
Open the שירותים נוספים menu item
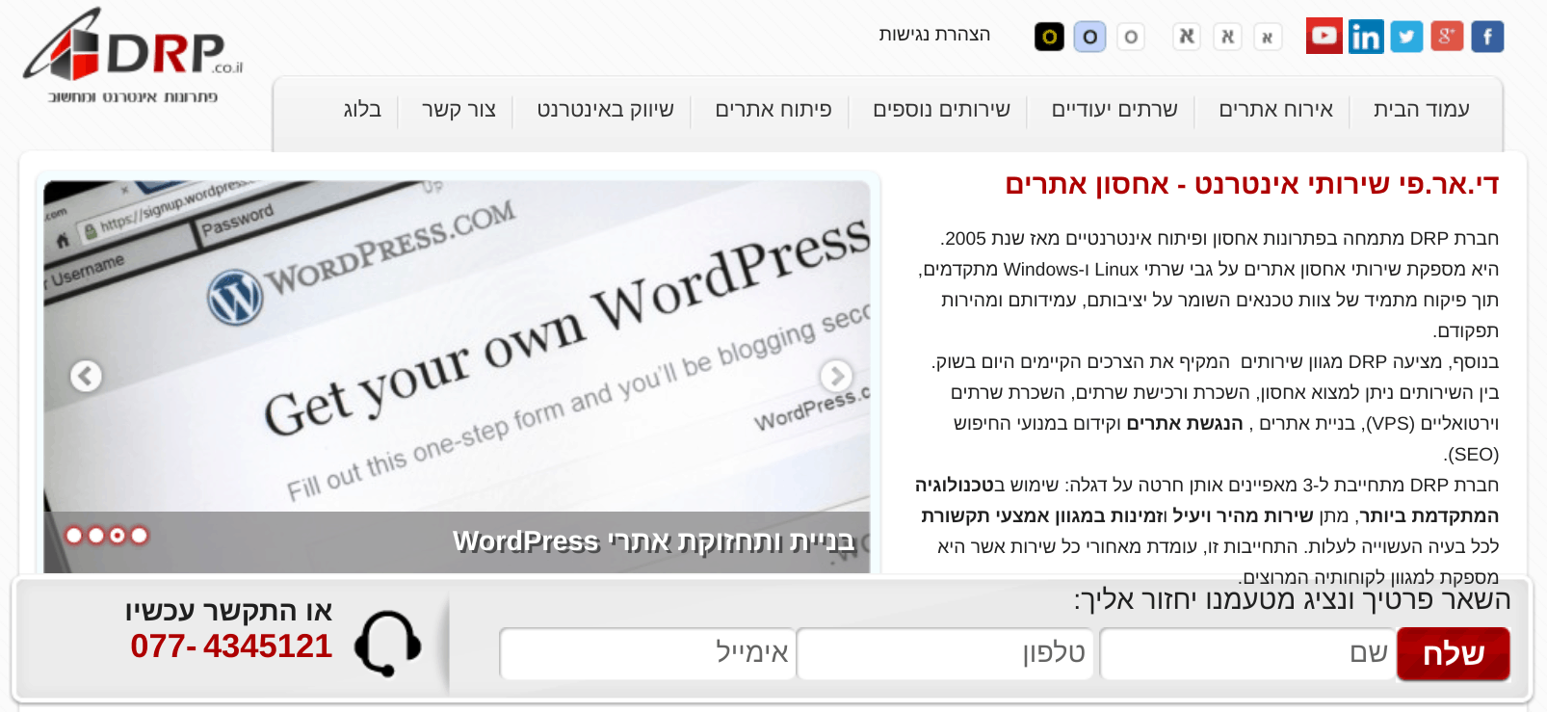(941, 110)
